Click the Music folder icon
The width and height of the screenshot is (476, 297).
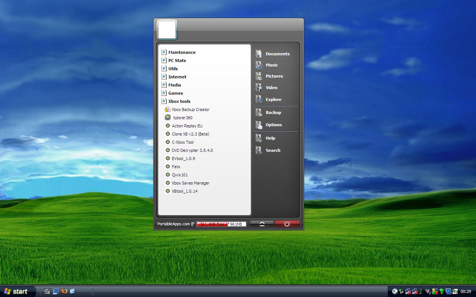tap(259, 65)
